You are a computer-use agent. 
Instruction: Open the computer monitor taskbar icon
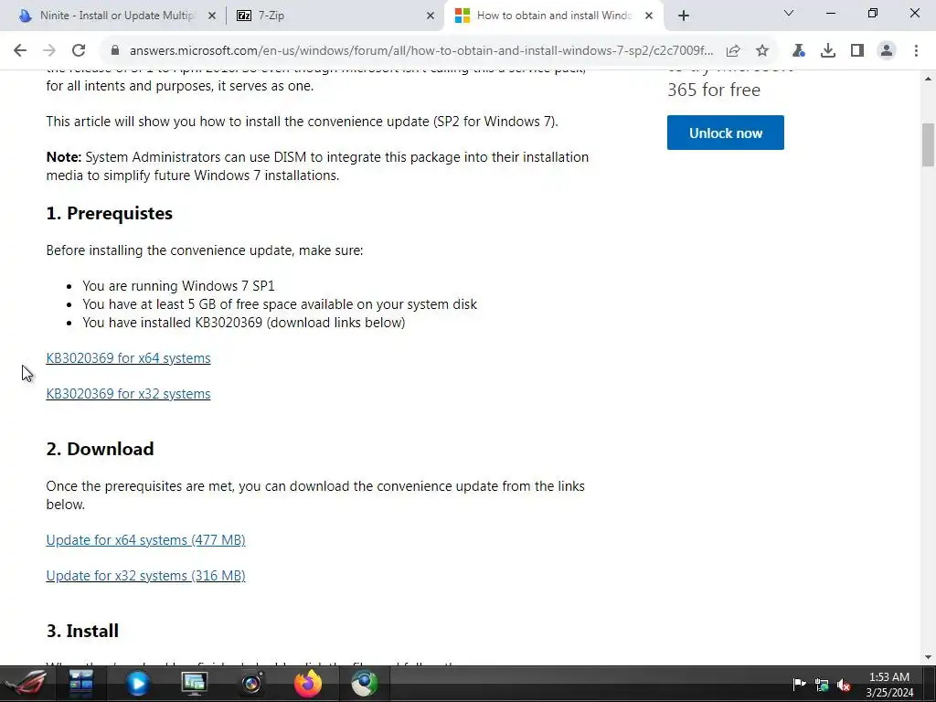tap(194, 684)
